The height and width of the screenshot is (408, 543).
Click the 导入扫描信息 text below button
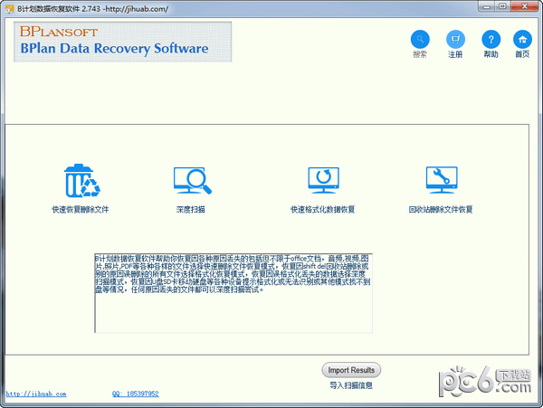[351, 385]
